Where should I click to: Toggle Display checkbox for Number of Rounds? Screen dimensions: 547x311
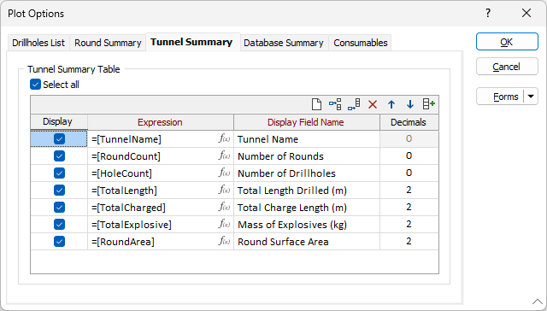tap(59, 155)
